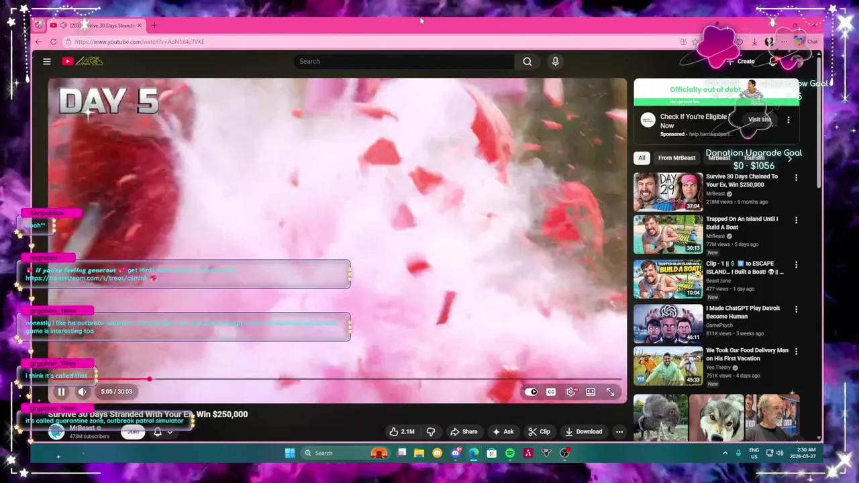
Task: Download the video
Action: (x=584, y=431)
